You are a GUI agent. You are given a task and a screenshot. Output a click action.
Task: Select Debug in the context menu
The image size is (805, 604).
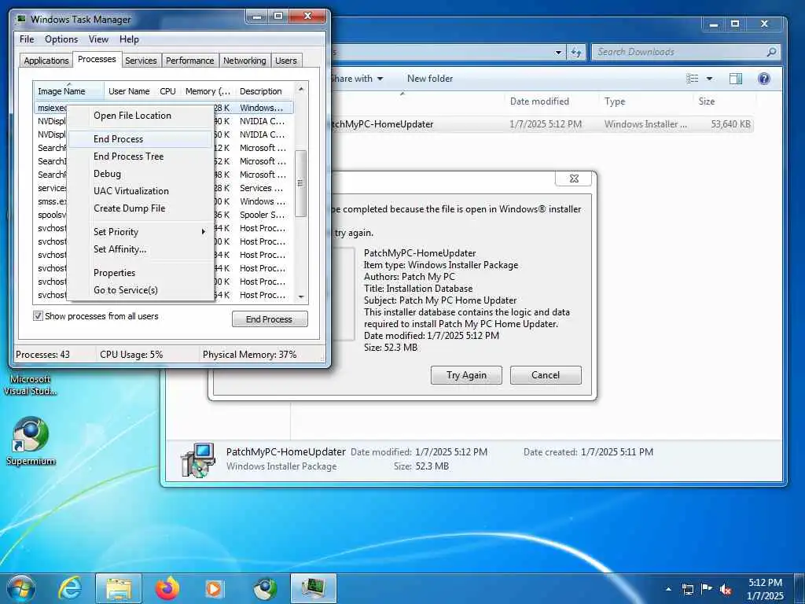[x=140, y=174]
